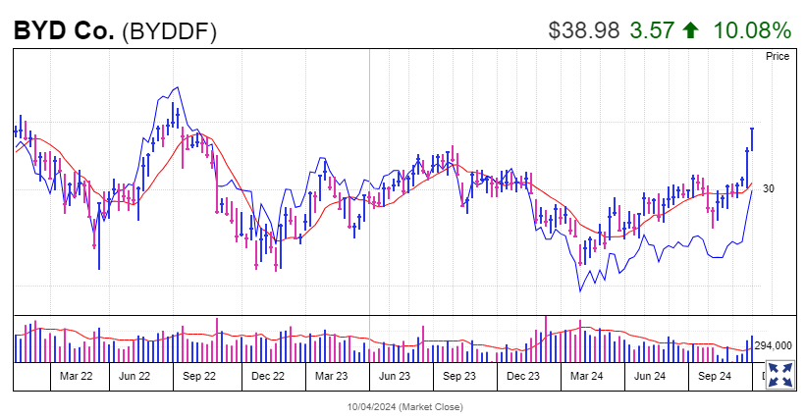Image resolution: width=805 pixels, height=419 pixels.
Task: Click the Sep 22 date label
Action: click(199, 376)
